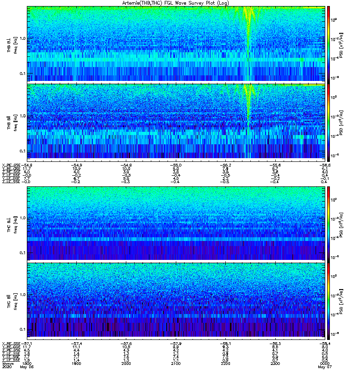The width and height of the screenshot is (347, 370).
Task: Click the 'May 07' date label
Action: (325, 367)
